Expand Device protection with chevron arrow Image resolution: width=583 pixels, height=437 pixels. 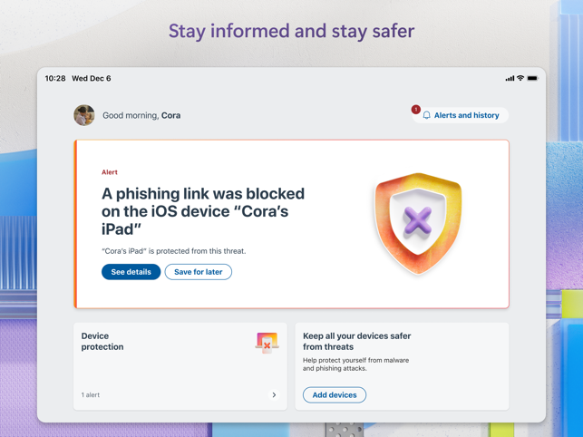point(274,395)
